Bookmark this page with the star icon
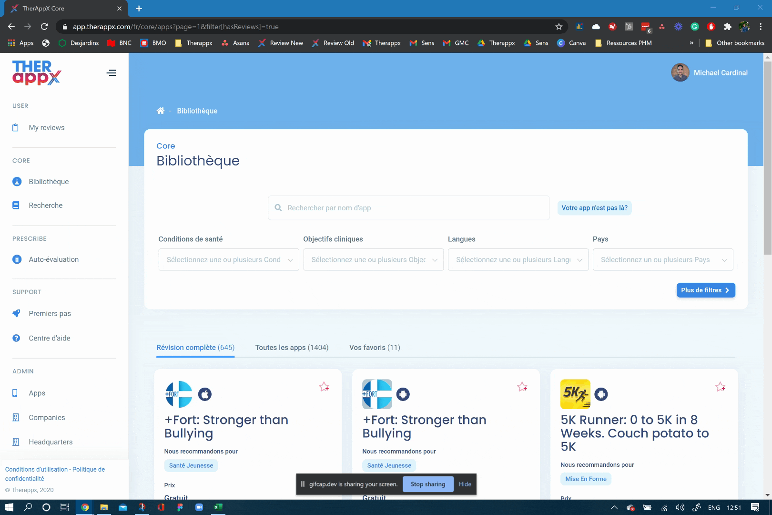The width and height of the screenshot is (772, 515). [559, 27]
